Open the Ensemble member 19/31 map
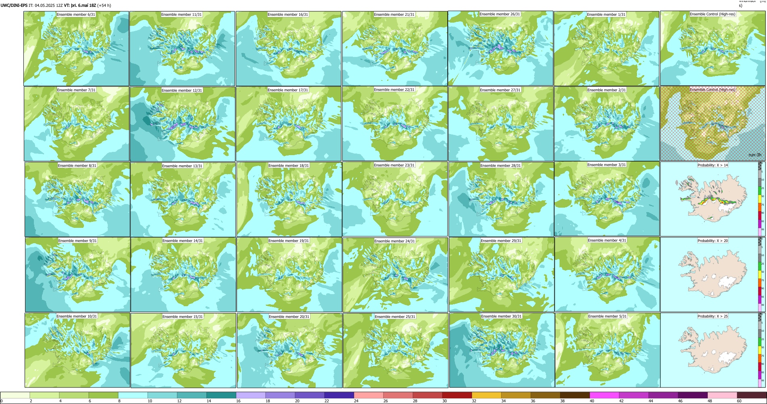Image resolution: width=767 pixels, height=404 pixels. (x=289, y=275)
